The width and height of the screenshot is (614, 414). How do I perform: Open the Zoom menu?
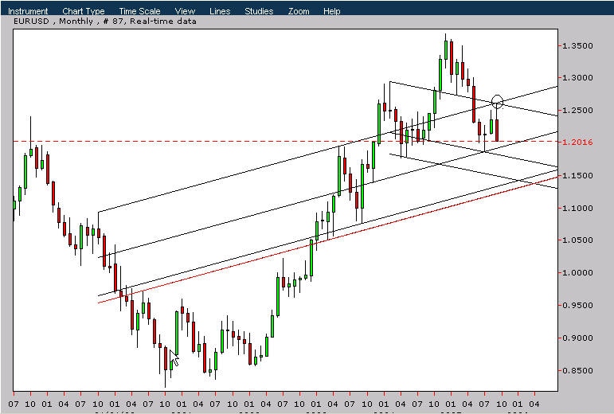(x=299, y=11)
